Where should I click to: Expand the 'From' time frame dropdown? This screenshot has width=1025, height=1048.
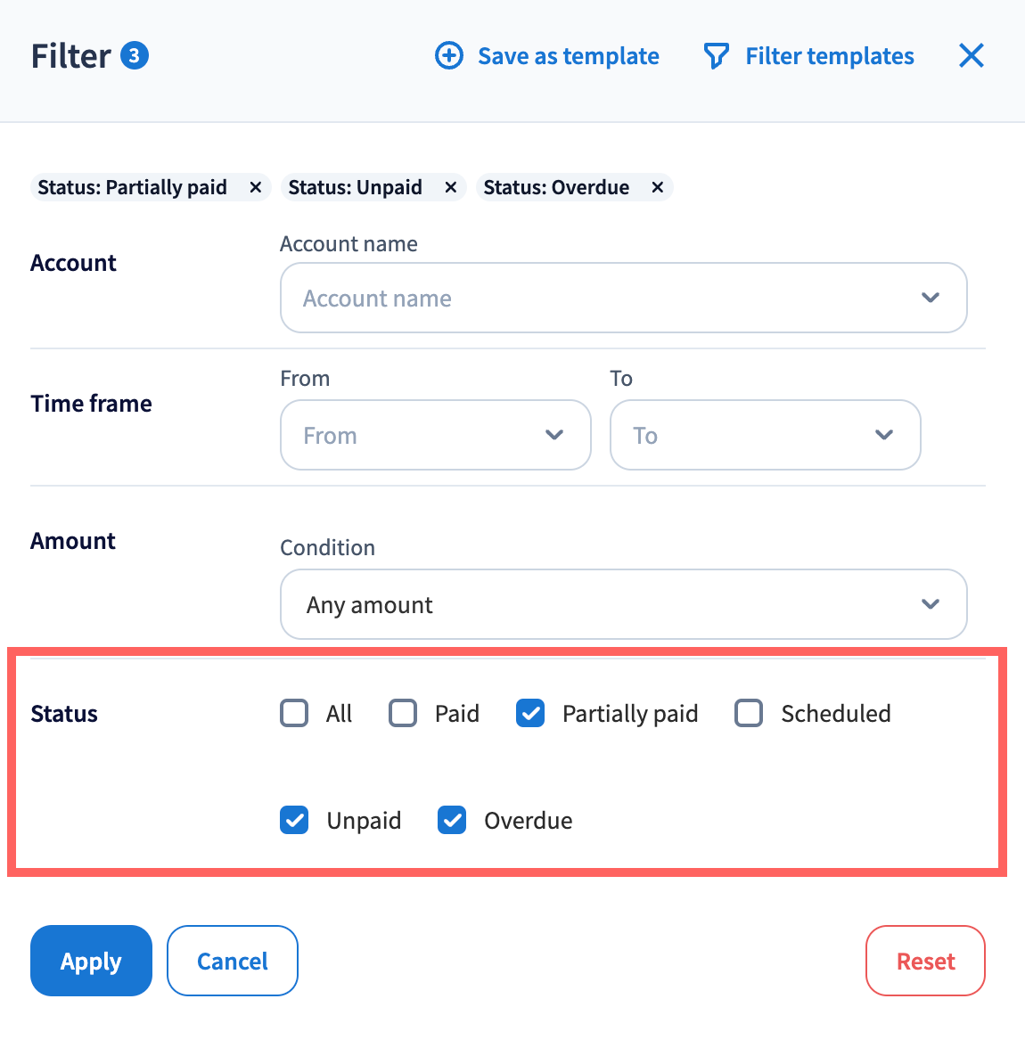(435, 435)
